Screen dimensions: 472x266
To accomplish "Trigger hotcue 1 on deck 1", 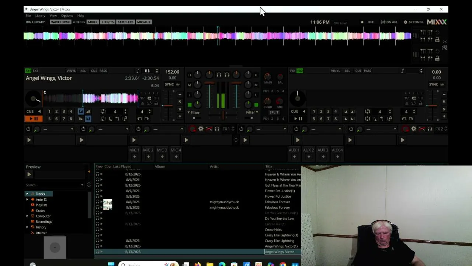I will coord(49,111).
